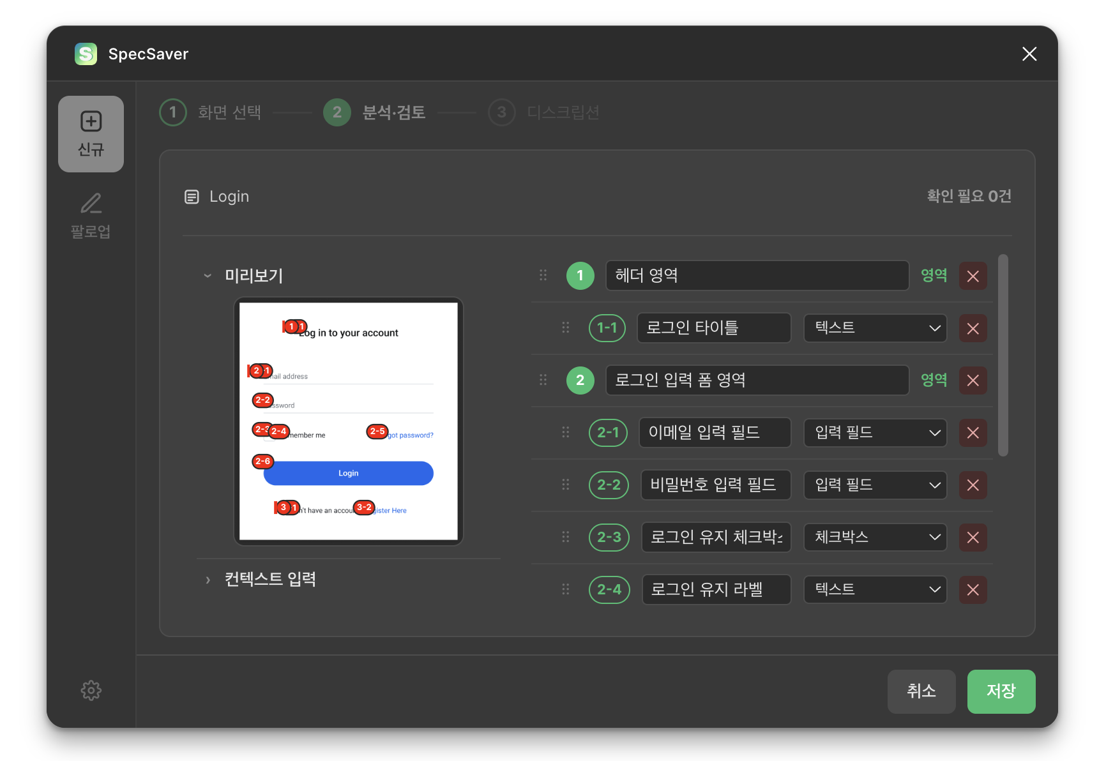1106x761 pixels.
Task: Delete the 로그인 유지 라벨 item
Action: click(973, 590)
